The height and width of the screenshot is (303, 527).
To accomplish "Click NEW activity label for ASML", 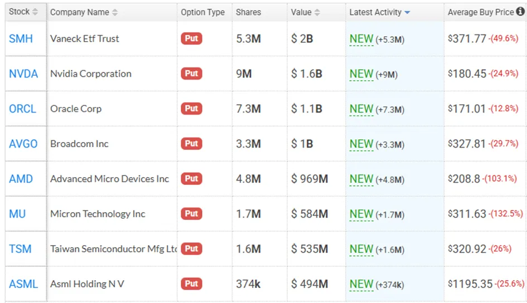I will point(361,284).
